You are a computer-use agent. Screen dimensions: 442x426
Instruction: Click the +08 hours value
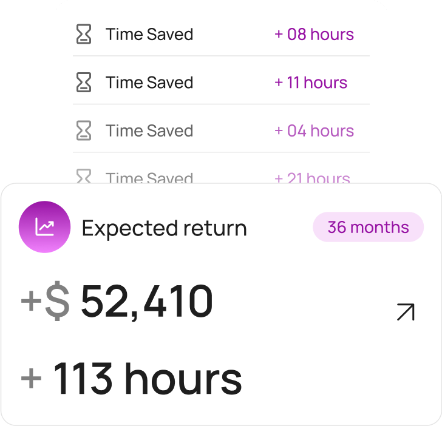[x=314, y=35]
